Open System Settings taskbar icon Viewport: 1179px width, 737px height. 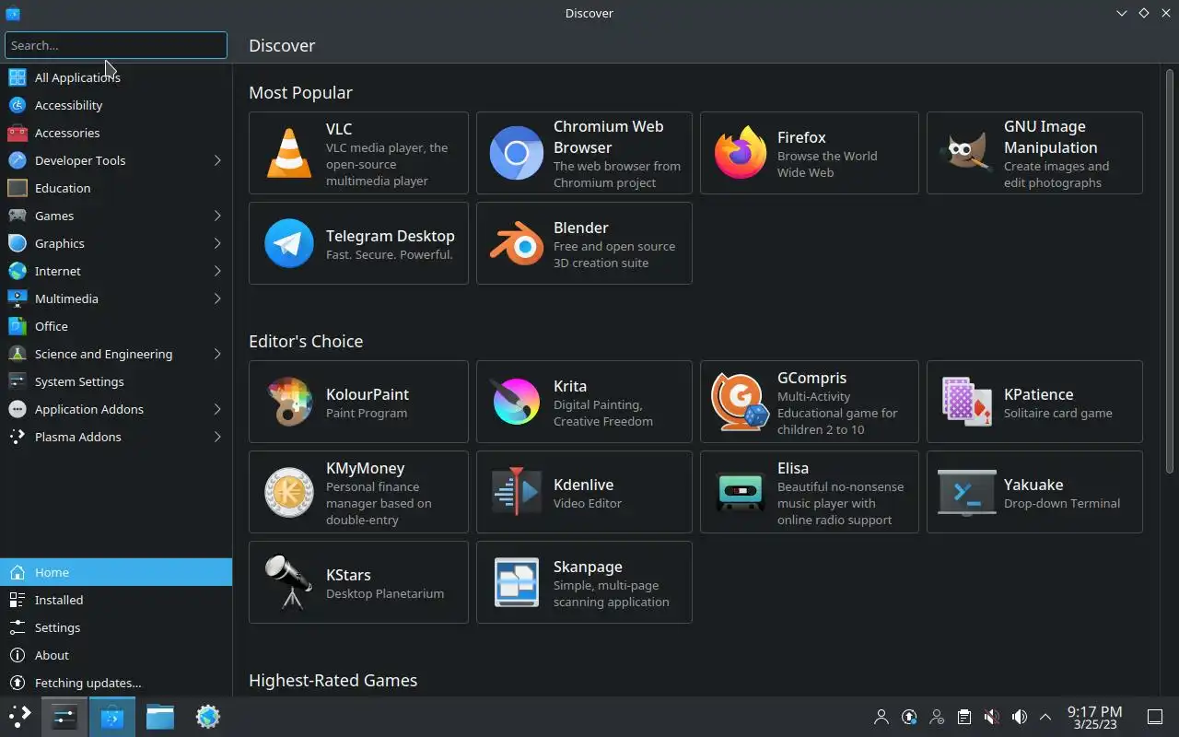click(x=64, y=717)
